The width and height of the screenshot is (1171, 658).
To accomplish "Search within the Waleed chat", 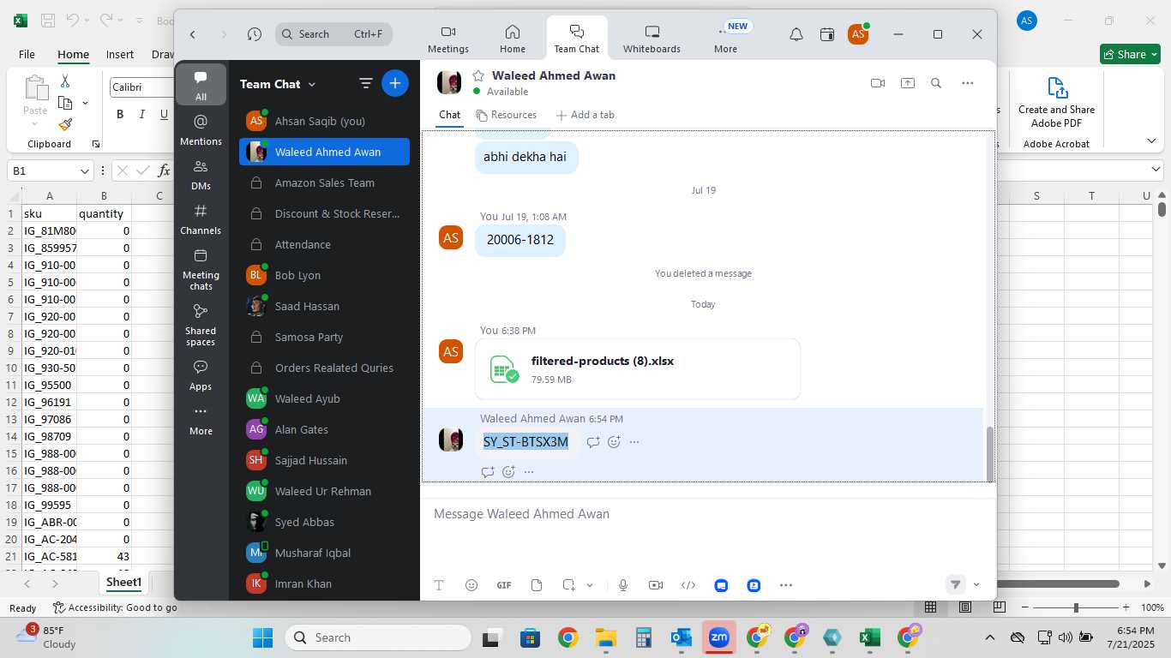I will 936,83.
